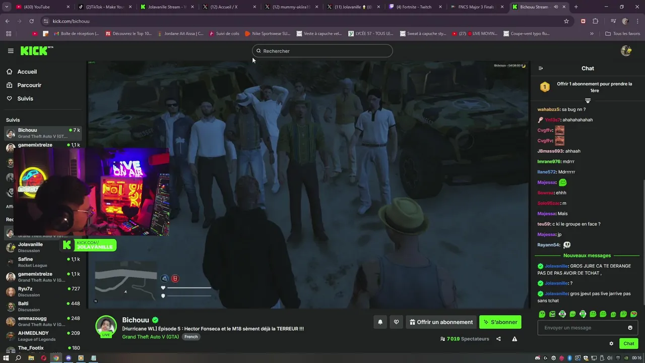Open browser extensions puzzle icon

pos(596,21)
